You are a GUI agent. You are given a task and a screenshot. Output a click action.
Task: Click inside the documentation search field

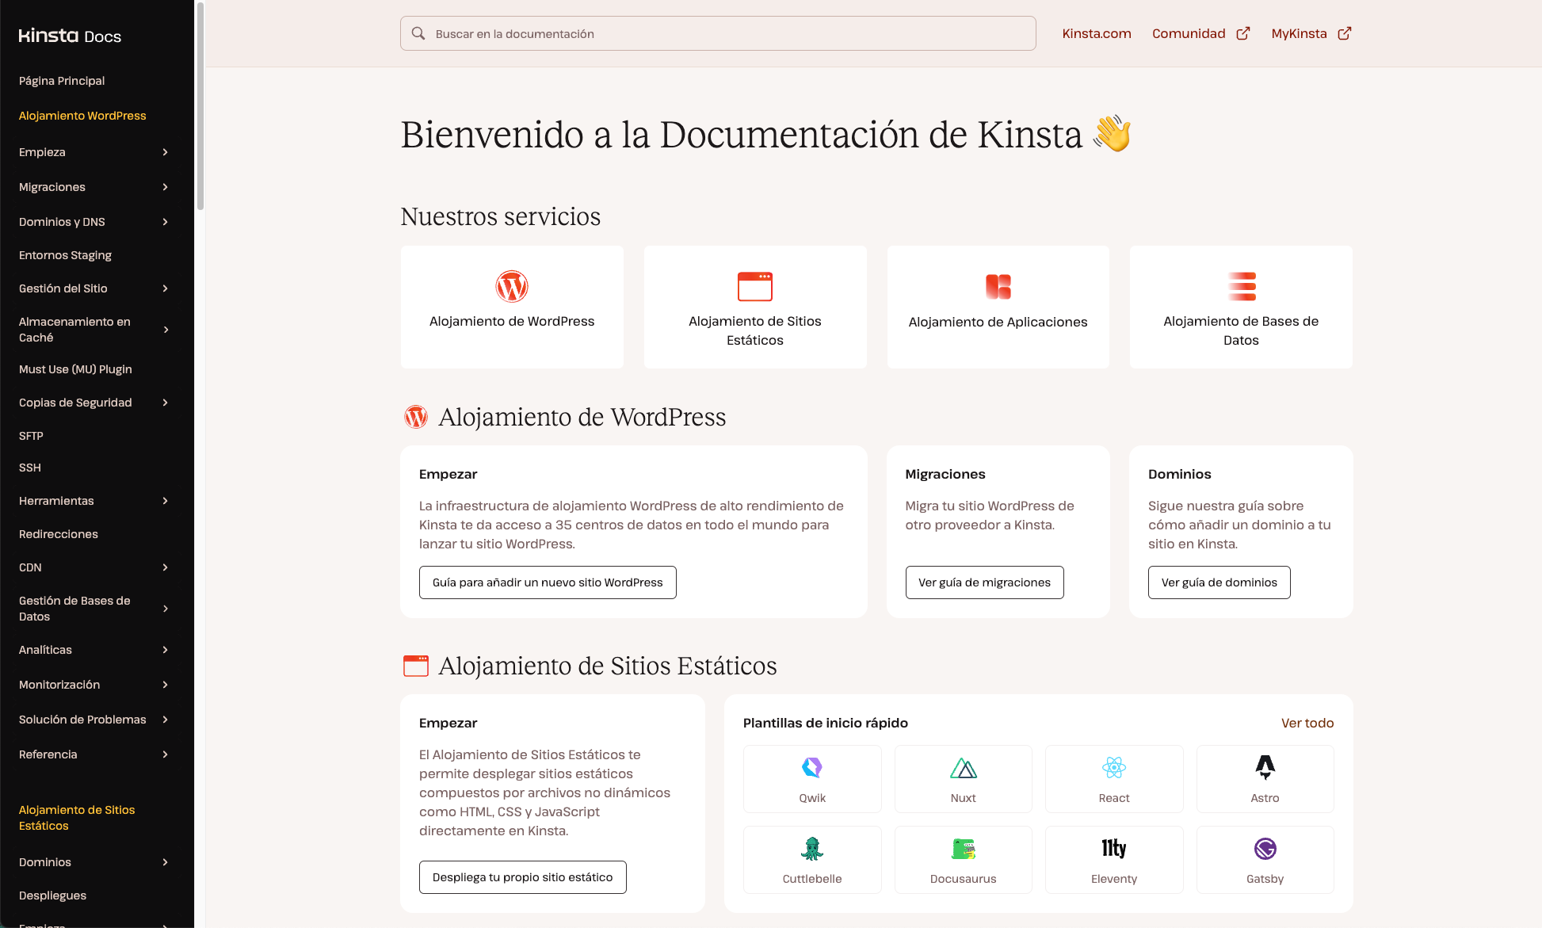[717, 33]
